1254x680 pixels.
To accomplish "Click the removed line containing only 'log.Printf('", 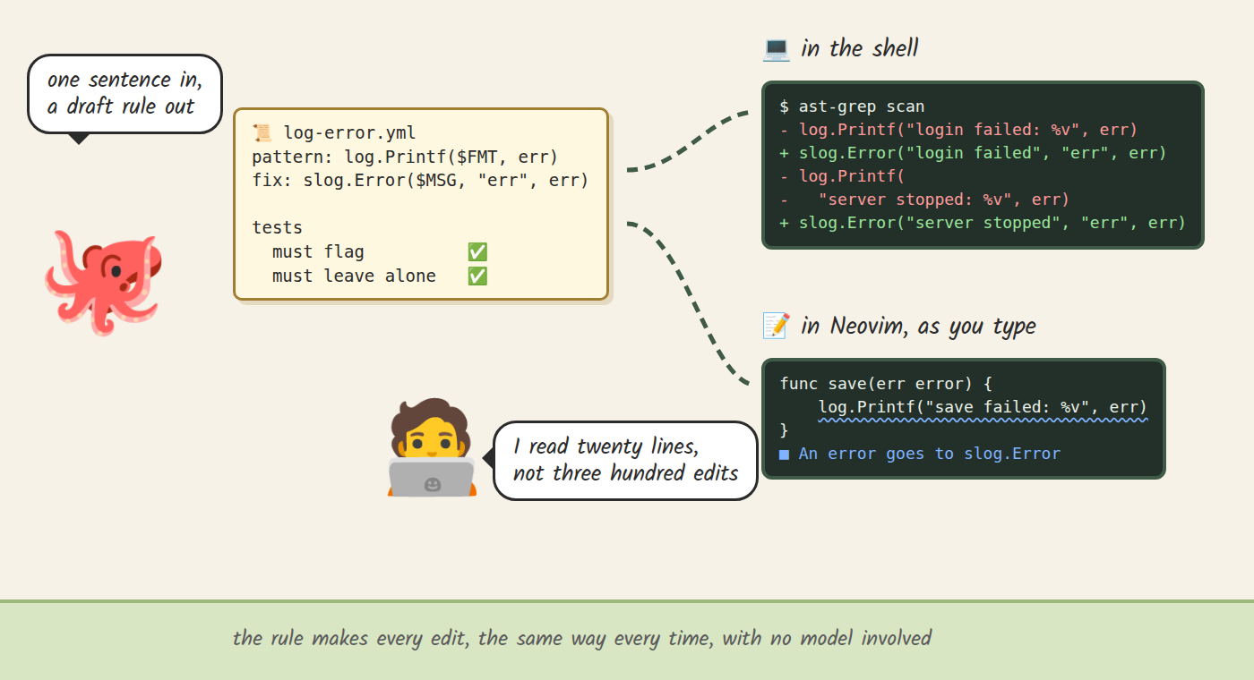I will coord(843,176).
